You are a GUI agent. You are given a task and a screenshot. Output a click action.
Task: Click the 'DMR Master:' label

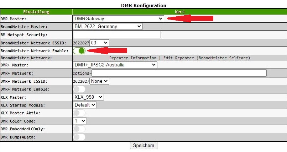[x=14, y=19]
